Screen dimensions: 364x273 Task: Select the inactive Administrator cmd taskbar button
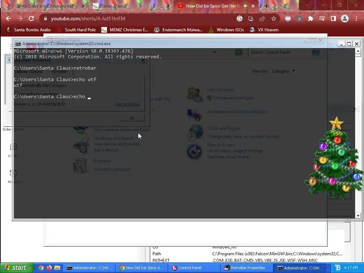point(89,268)
